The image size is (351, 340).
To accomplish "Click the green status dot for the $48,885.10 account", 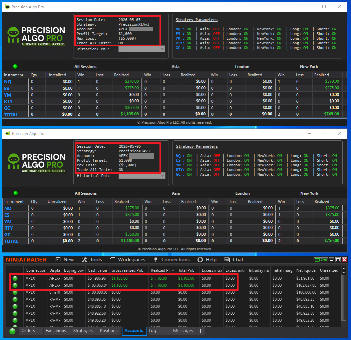I will point(15,306).
